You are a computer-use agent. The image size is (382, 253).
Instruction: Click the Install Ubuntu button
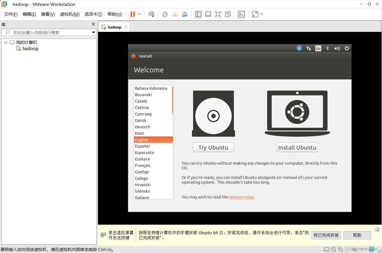[x=297, y=147]
